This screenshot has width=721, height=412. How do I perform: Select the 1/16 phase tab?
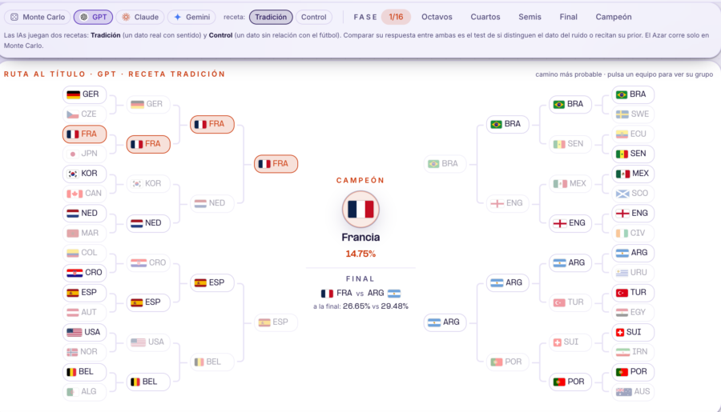tap(396, 17)
